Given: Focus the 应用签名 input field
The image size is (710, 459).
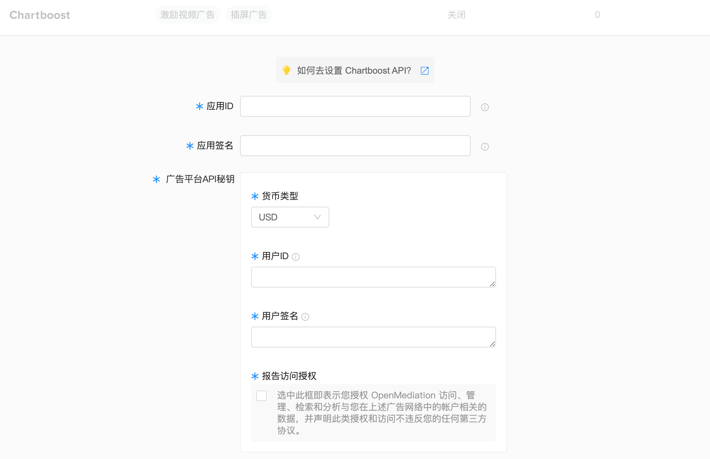Looking at the screenshot, I should (x=355, y=146).
